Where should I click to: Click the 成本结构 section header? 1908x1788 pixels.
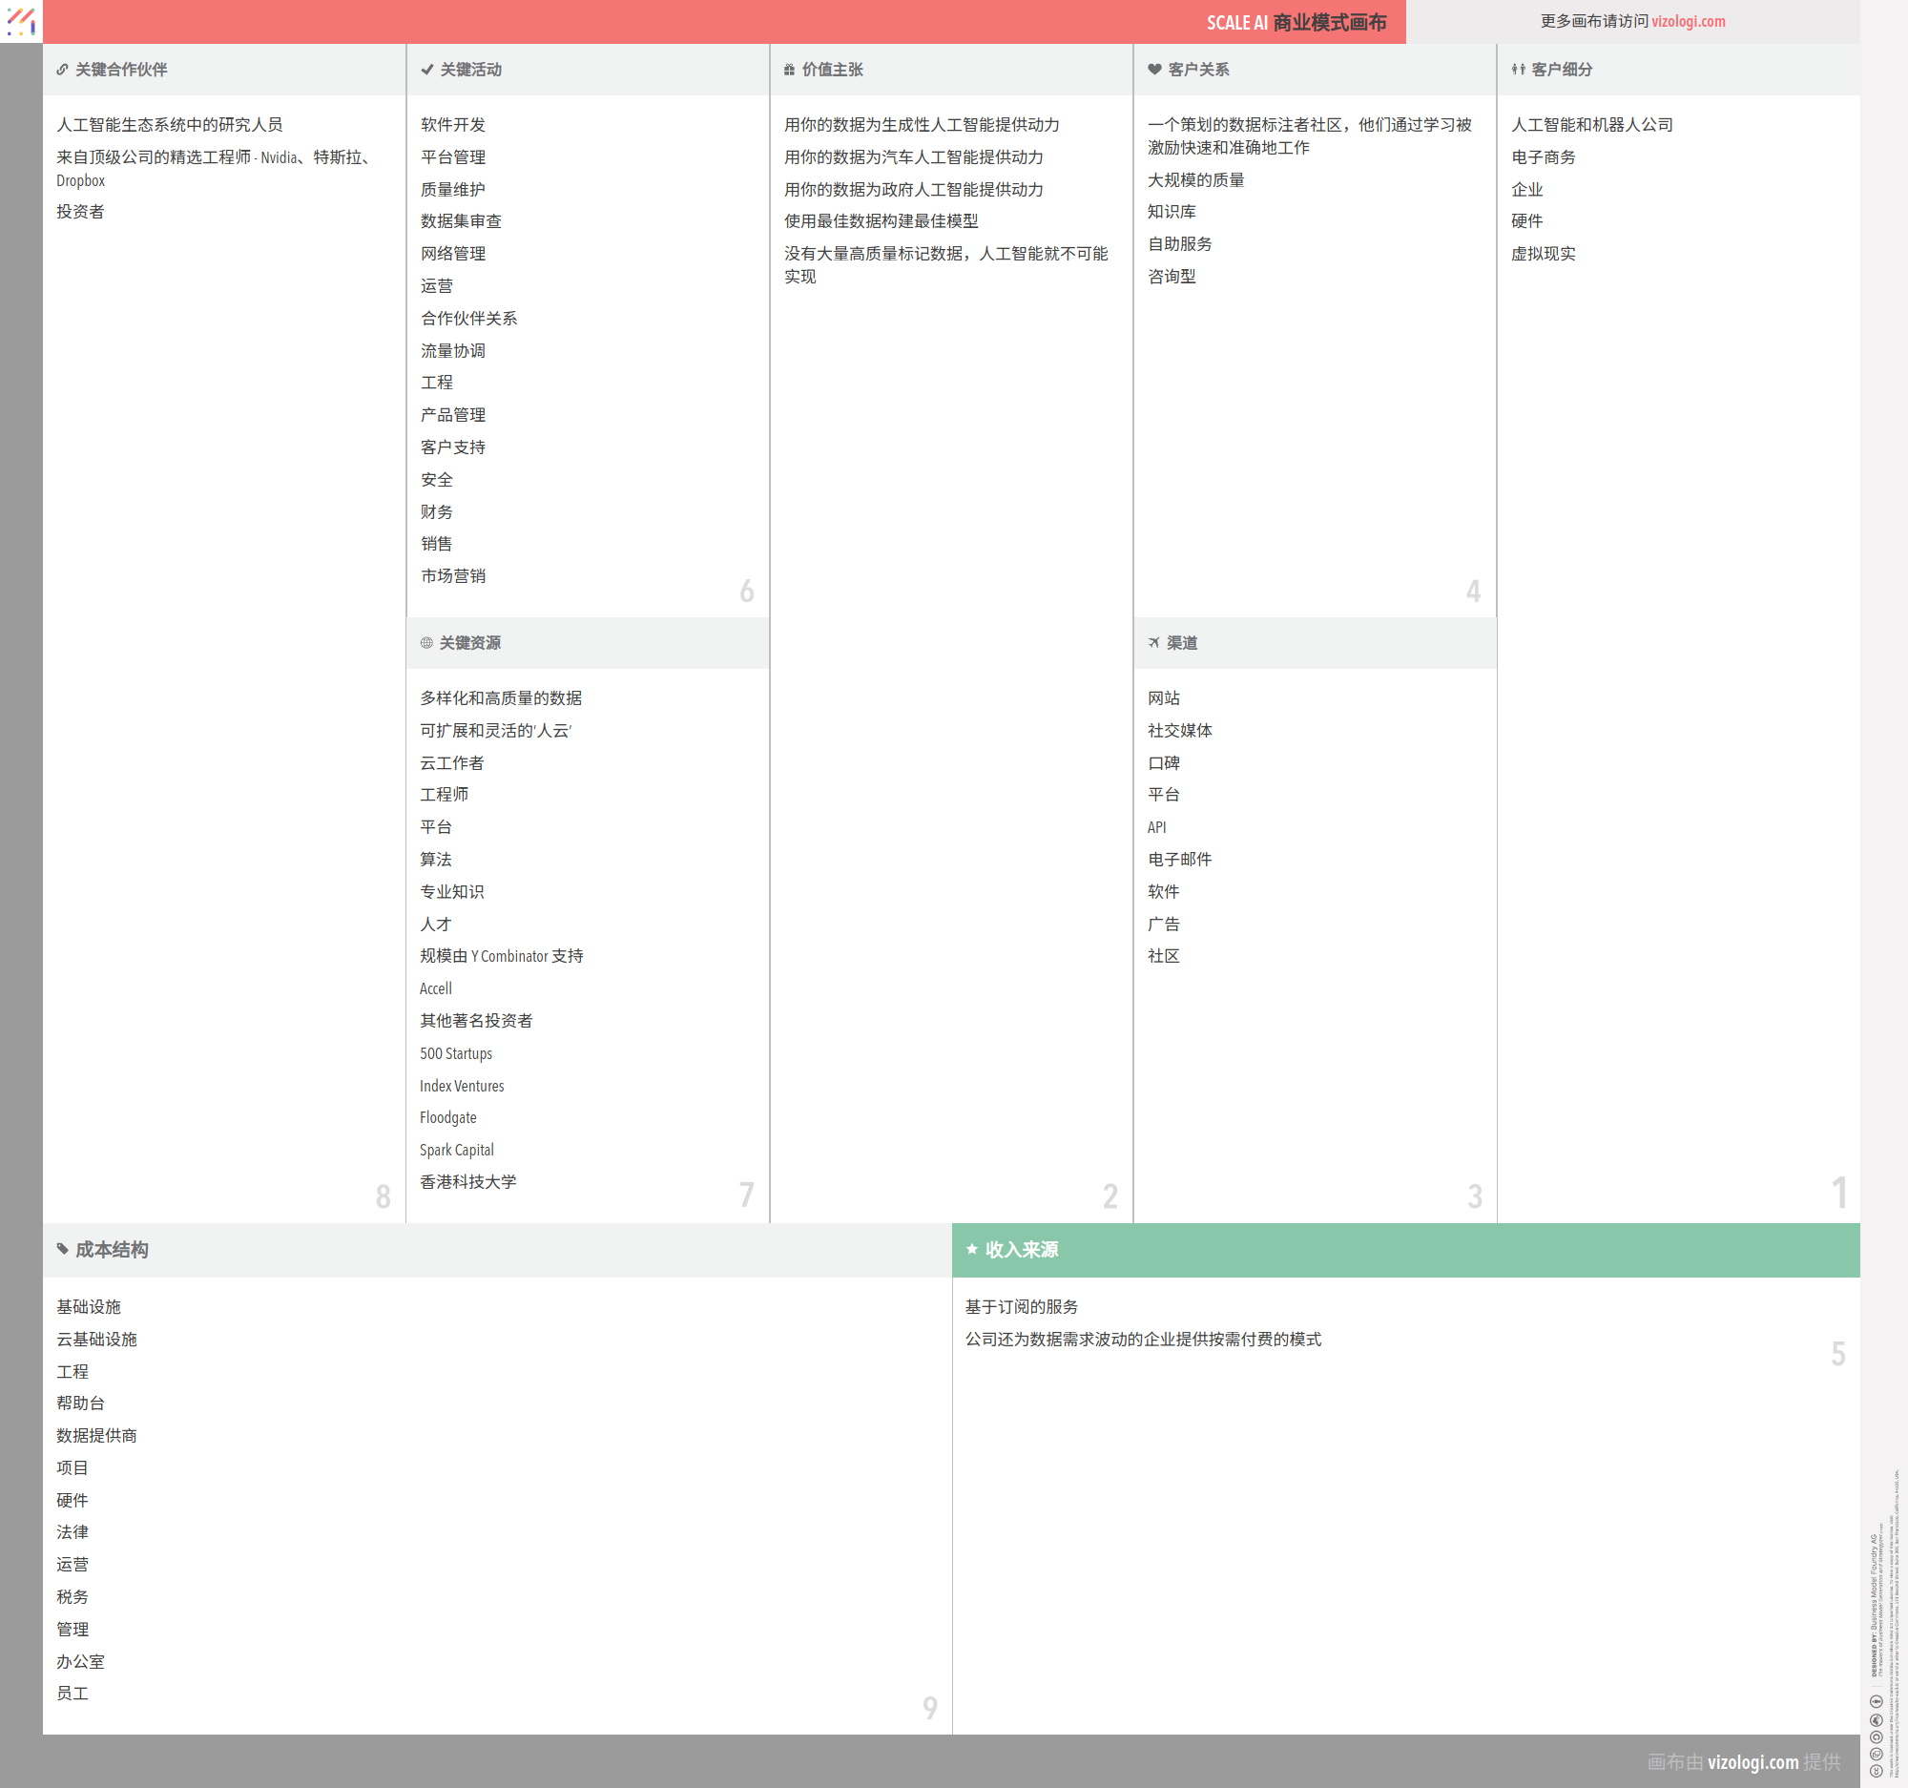112,1250
